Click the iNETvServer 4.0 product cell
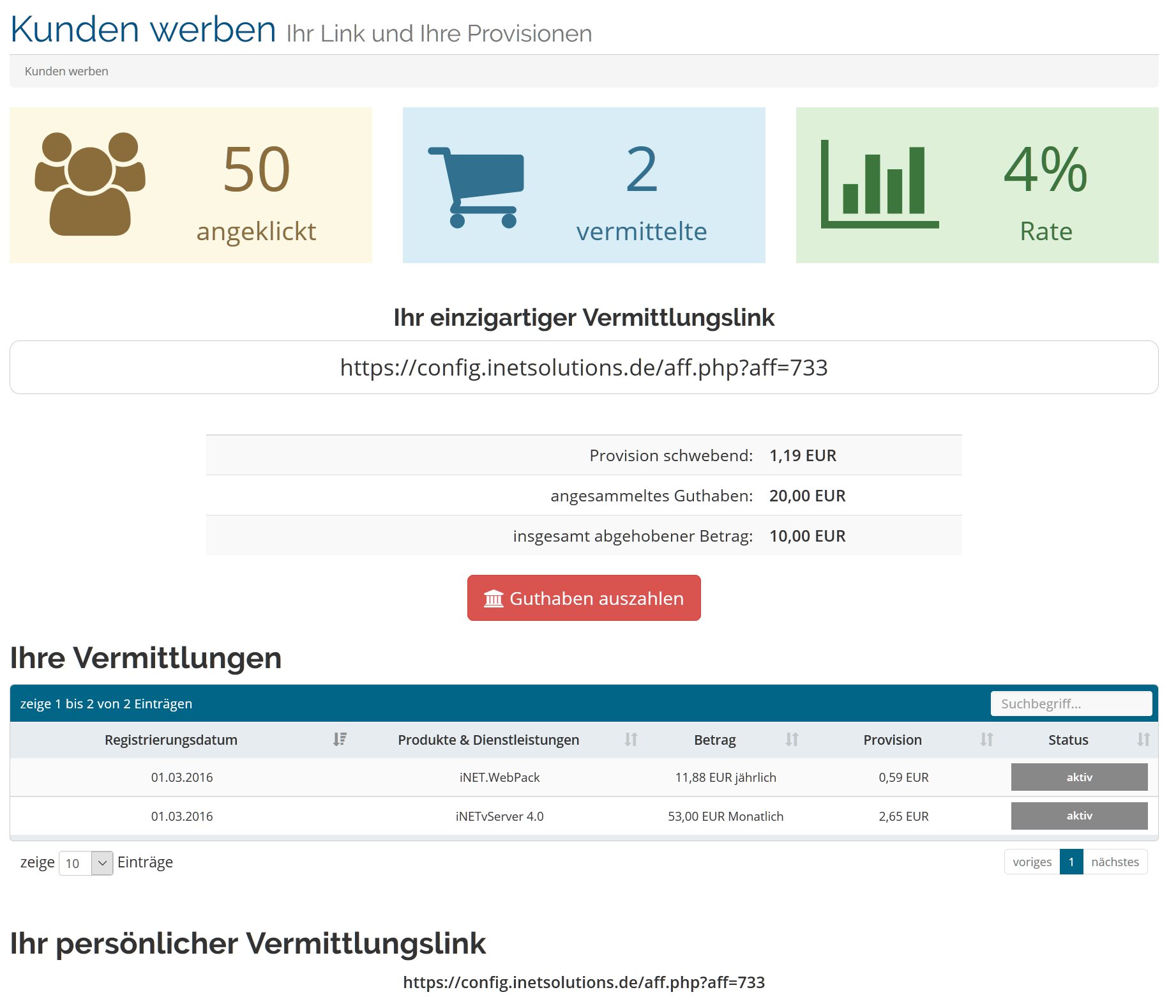The width and height of the screenshot is (1169, 1006). [499, 816]
